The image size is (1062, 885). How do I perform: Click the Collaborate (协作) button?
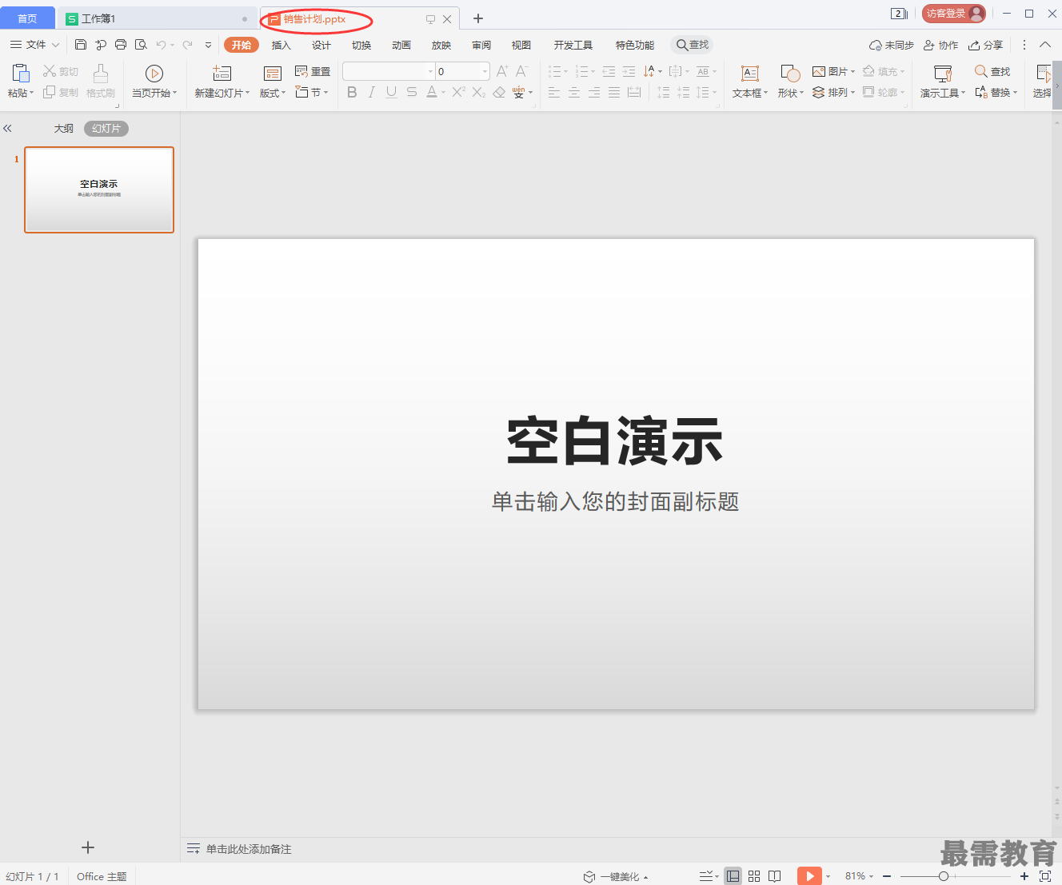point(940,45)
